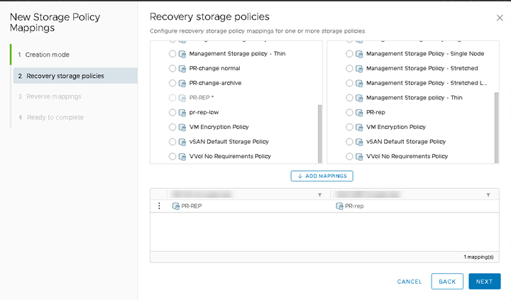
Task: Select the left Management Storage policy - Thin radio
Action: (172, 54)
